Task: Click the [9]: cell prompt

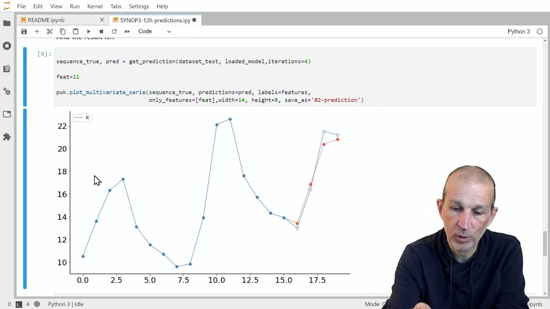Action: coord(44,54)
